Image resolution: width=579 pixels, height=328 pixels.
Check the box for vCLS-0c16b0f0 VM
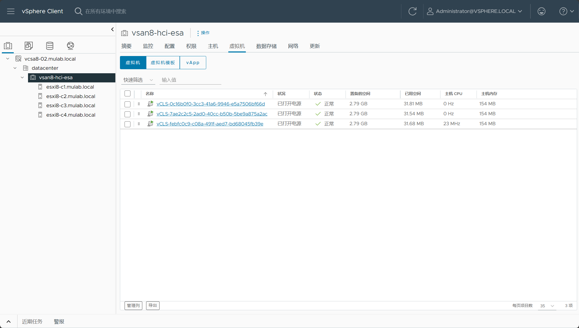(127, 104)
